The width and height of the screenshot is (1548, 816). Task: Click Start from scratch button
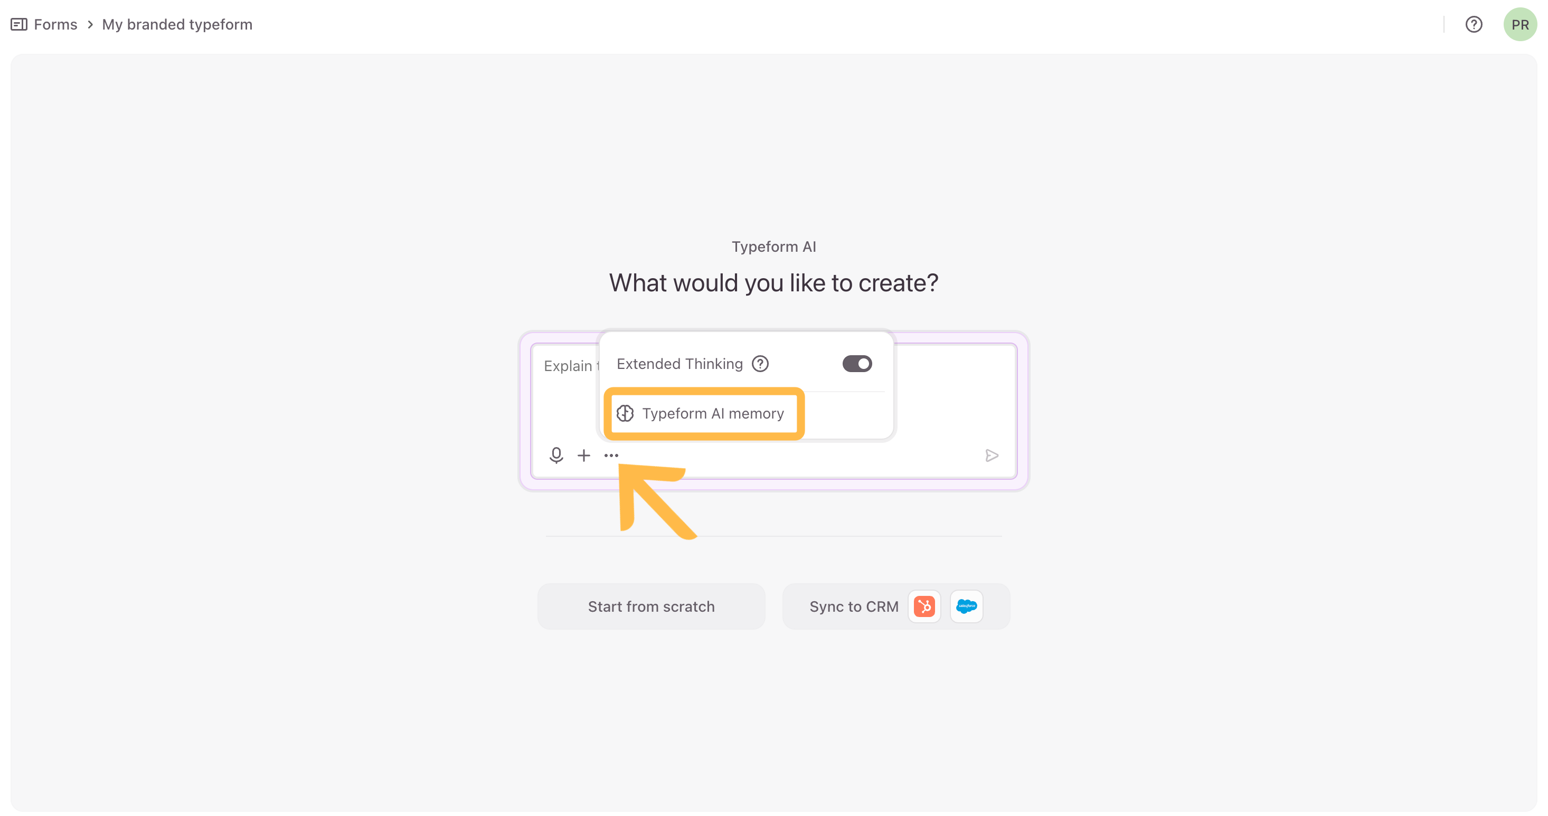(651, 606)
